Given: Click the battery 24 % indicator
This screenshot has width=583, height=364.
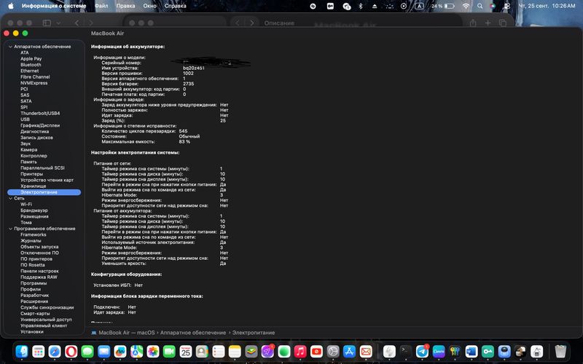Looking at the screenshot, I should click(443, 6).
